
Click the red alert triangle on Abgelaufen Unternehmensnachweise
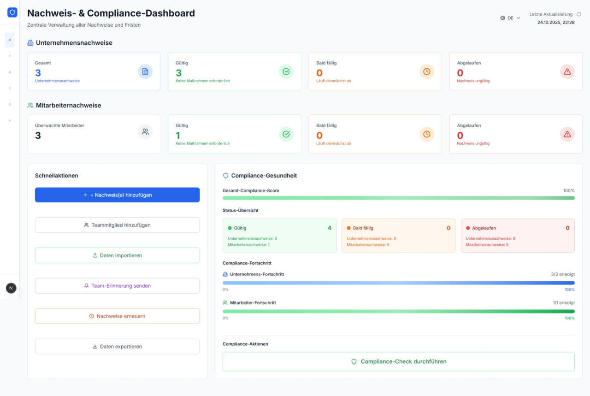567,71
